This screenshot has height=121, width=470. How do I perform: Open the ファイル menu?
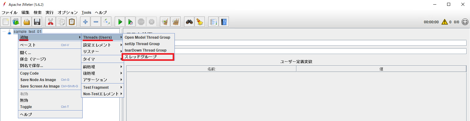click(10, 13)
